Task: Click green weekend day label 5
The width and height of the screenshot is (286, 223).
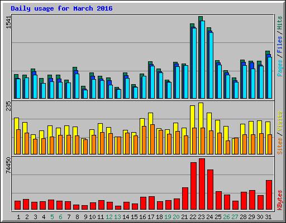Action: tap(52, 217)
